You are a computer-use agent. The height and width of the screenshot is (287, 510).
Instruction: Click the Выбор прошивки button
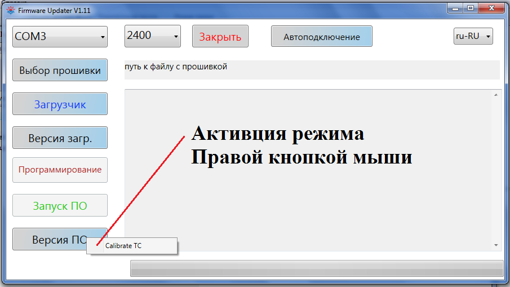coord(60,70)
